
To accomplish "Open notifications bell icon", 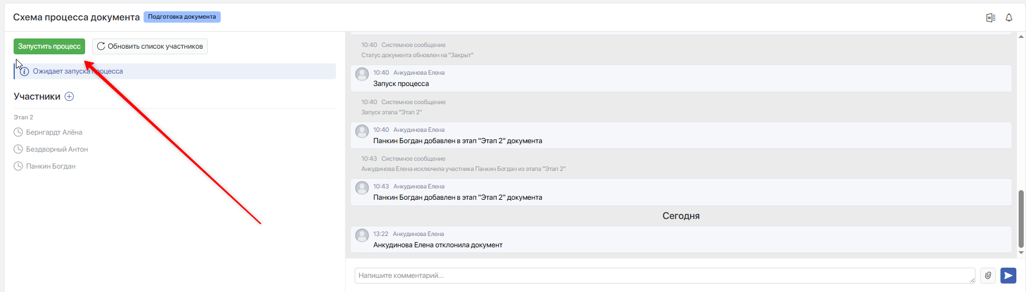I will click(1009, 18).
